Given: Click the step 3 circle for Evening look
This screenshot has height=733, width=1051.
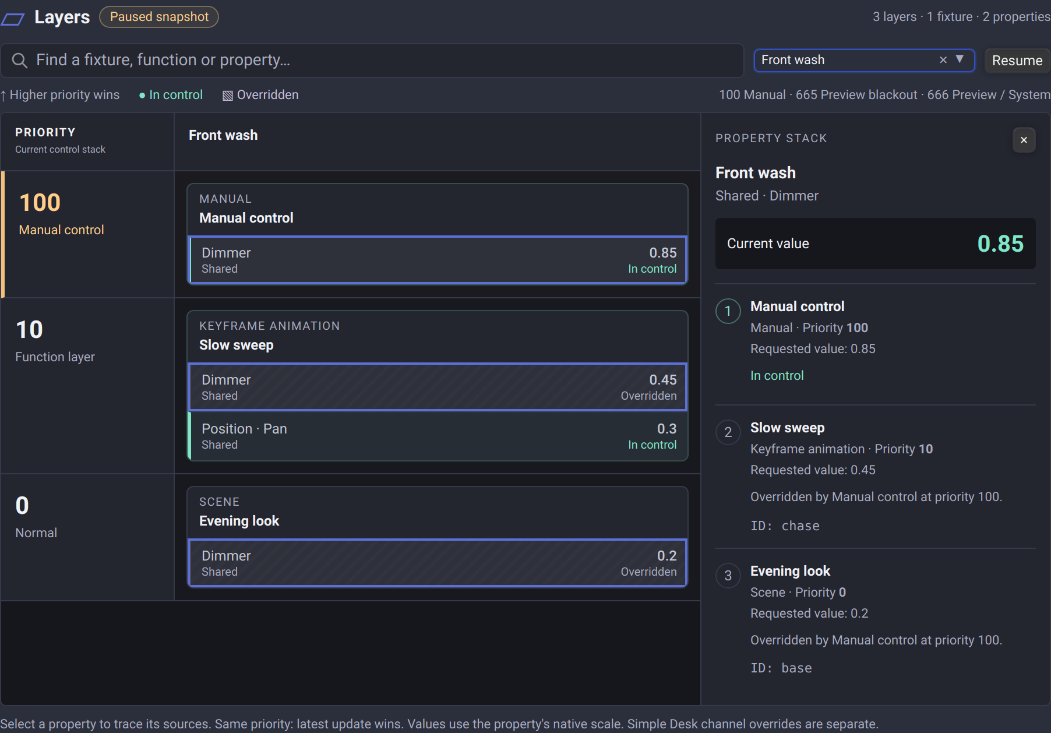Looking at the screenshot, I should 728,576.
